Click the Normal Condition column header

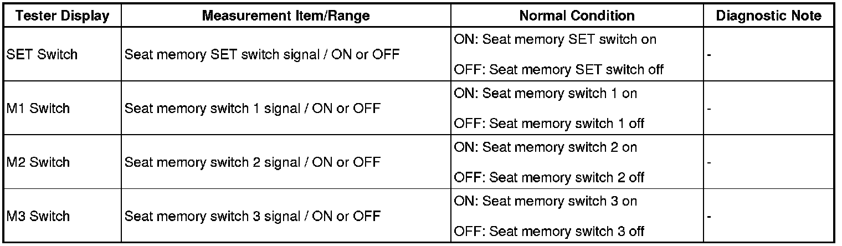[x=577, y=16]
